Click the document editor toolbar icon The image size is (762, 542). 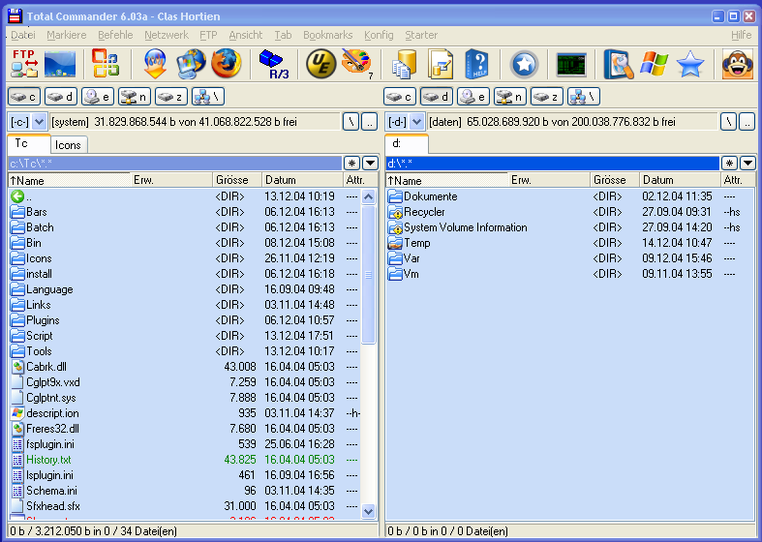point(441,64)
